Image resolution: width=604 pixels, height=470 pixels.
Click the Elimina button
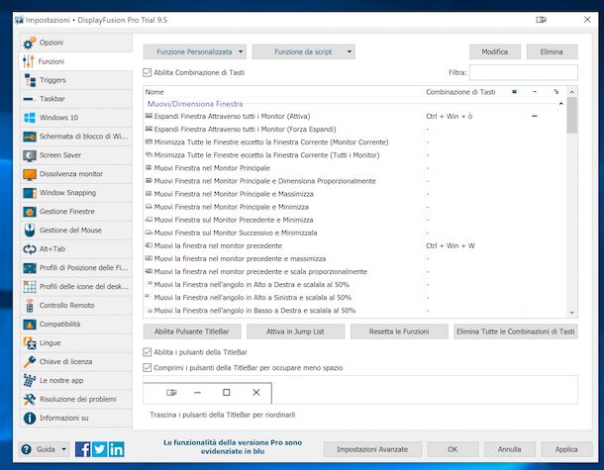(x=552, y=51)
